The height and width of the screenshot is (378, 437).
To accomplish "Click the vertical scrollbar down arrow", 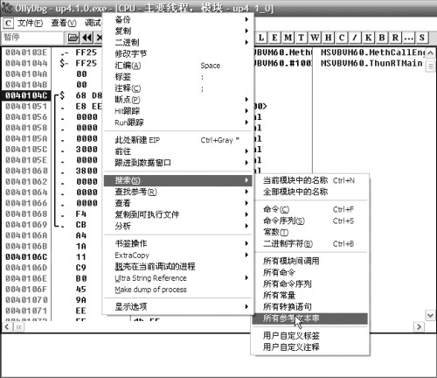I will click(x=430, y=315).
